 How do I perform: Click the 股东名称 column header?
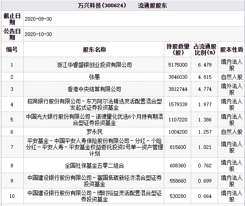(94, 49)
